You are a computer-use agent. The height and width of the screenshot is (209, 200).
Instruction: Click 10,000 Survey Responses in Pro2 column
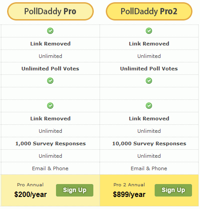pos(149,143)
